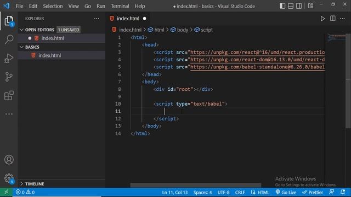The height and width of the screenshot is (197, 351).
Task: Click the unpkg react URL on line 3
Action: pyautogui.click(x=257, y=53)
